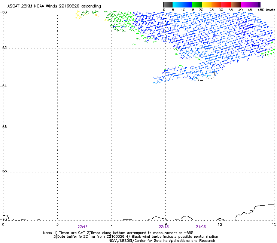The image size is (277, 243).
Task: Click the longitude 15 axis label
Action: tap(274, 224)
